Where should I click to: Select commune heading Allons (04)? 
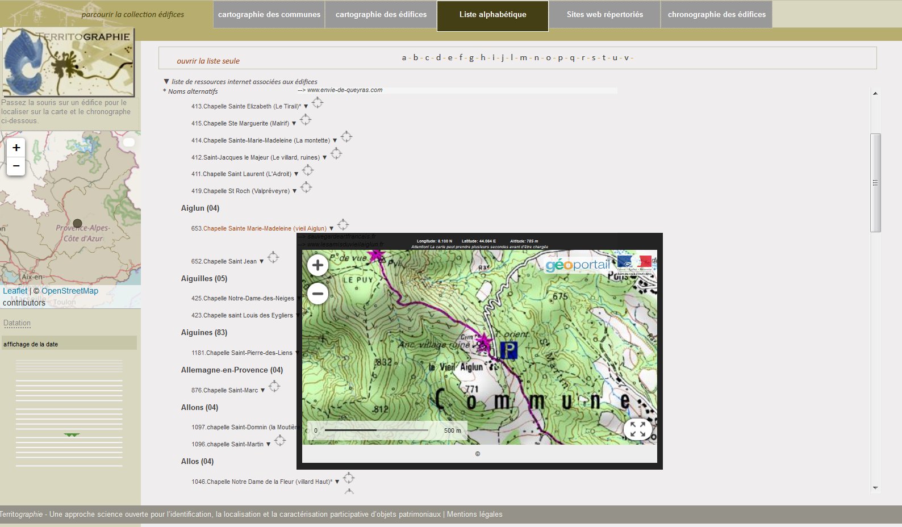click(199, 407)
